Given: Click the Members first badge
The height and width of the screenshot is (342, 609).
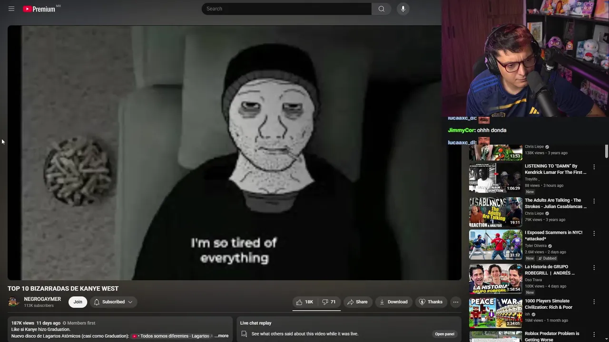Looking at the screenshot, I should 79,323.
